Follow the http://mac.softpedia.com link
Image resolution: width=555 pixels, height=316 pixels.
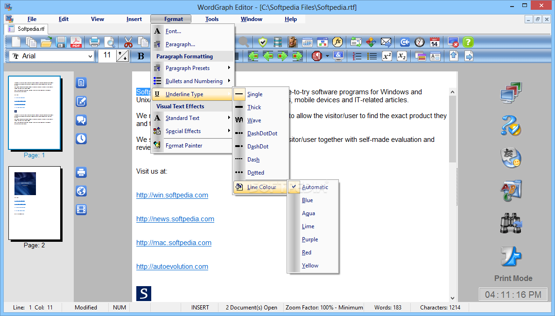pos(174,243)
